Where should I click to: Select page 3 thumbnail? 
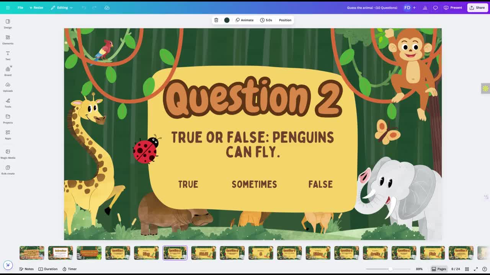[89, 253]
